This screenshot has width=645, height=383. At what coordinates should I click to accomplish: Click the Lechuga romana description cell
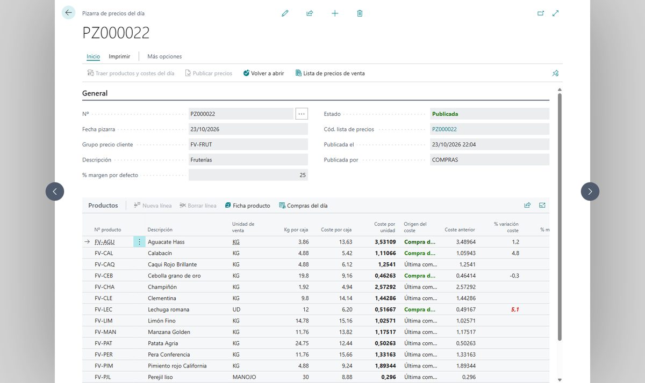[x=169, y=310]
